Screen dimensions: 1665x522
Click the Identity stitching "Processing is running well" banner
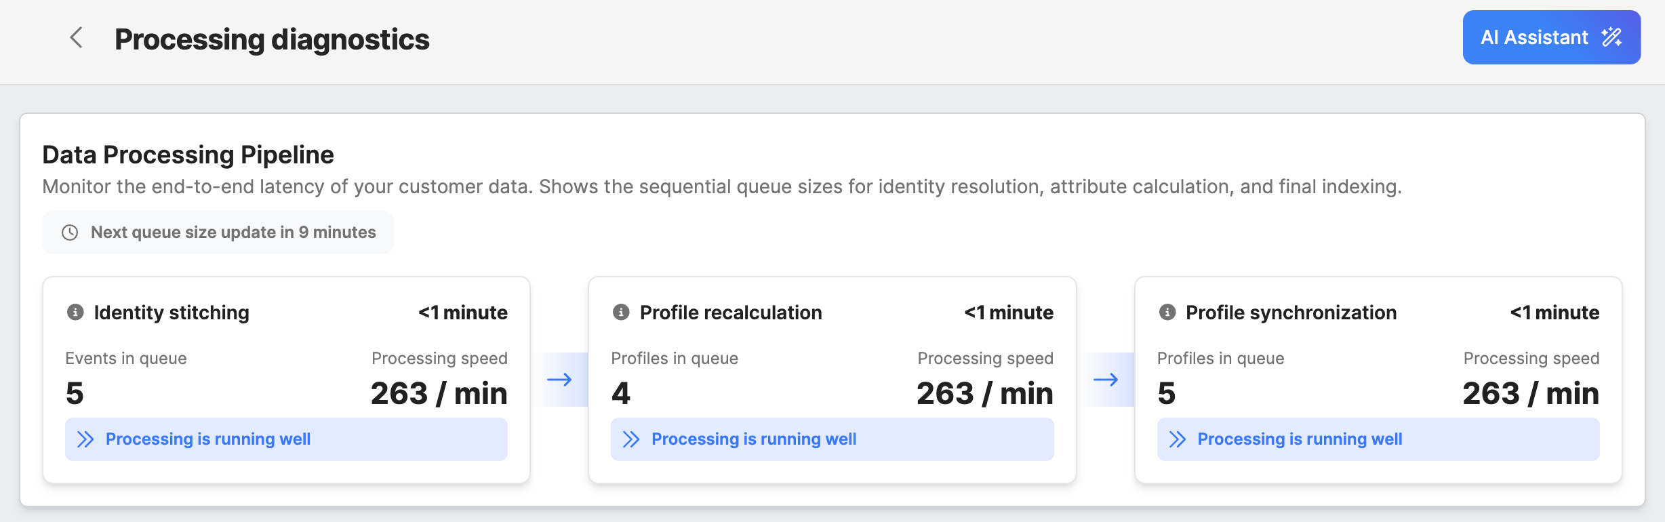click(285, 439)
